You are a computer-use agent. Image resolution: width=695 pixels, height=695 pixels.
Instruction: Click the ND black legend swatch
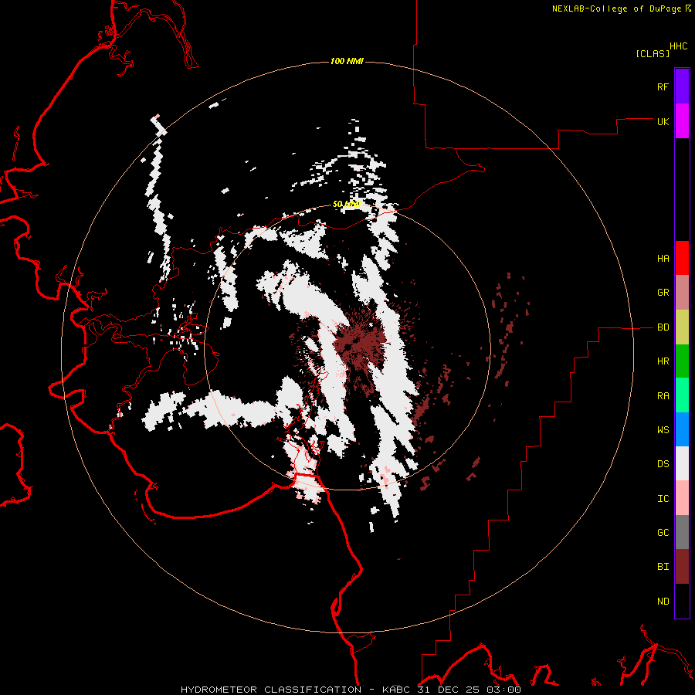(682, 601)
